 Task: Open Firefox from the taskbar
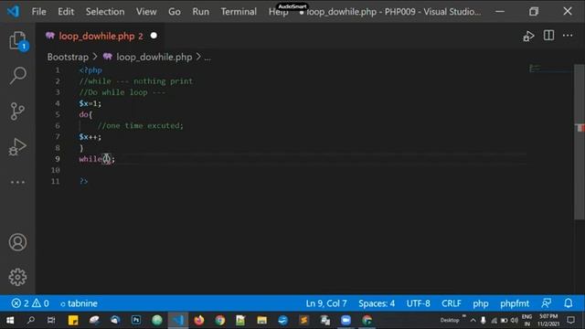(x=199, y=320)
